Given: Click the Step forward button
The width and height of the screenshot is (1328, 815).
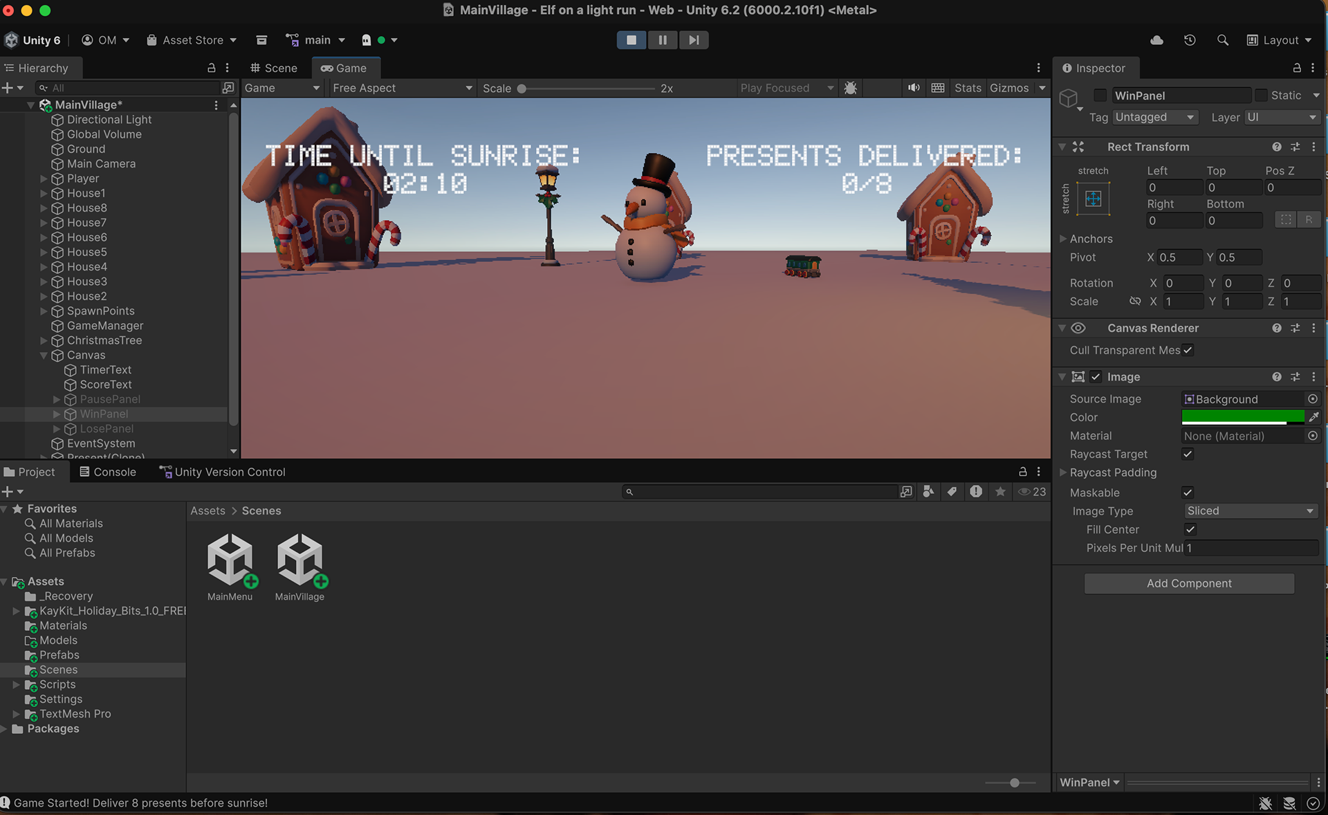Looking at the screenshot, I should coord(693,40).
